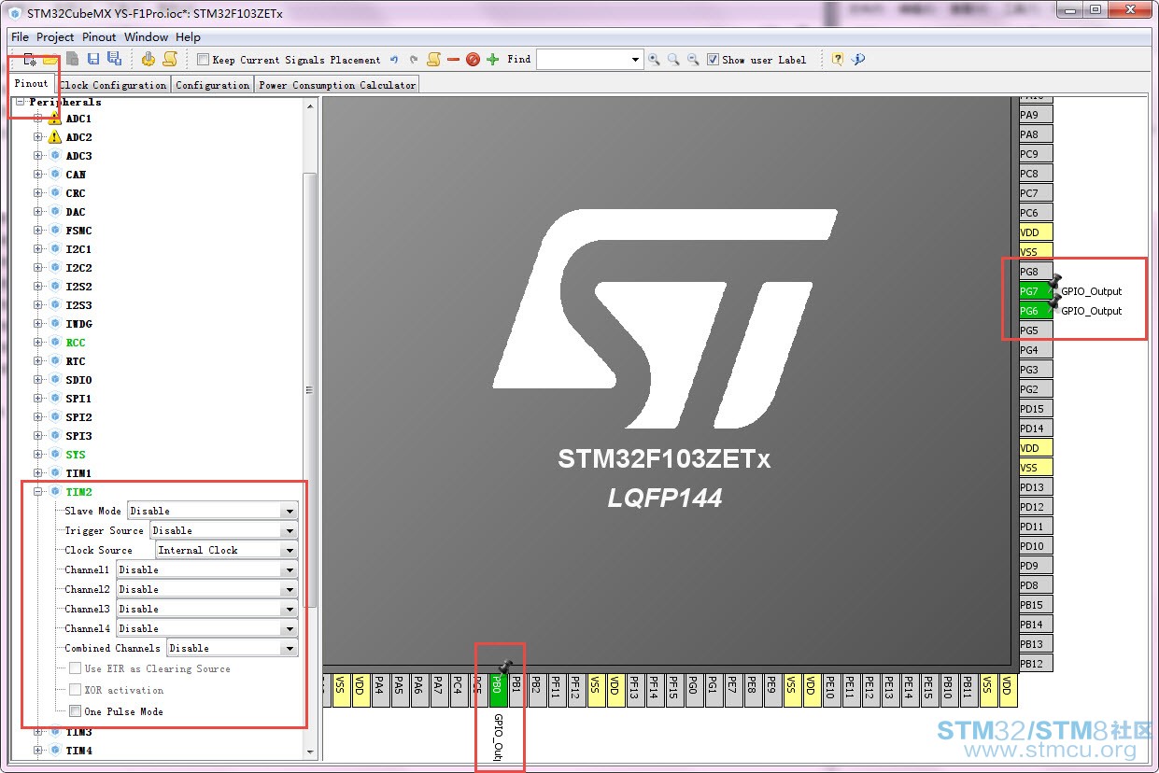Collapse the TIM2 tree node
The image size is (1159, 773).
(x=38, y=492)
